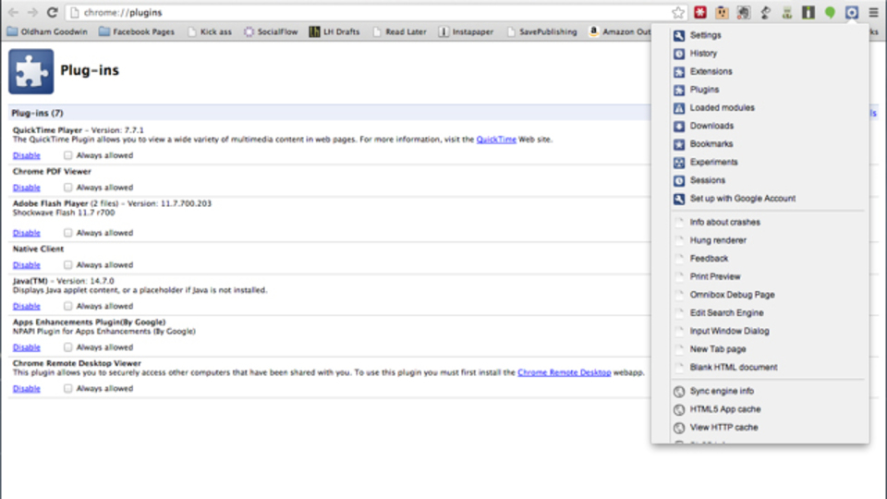887x499 pixels.
Task: Reload the plugins page
Action: [52, 12]
